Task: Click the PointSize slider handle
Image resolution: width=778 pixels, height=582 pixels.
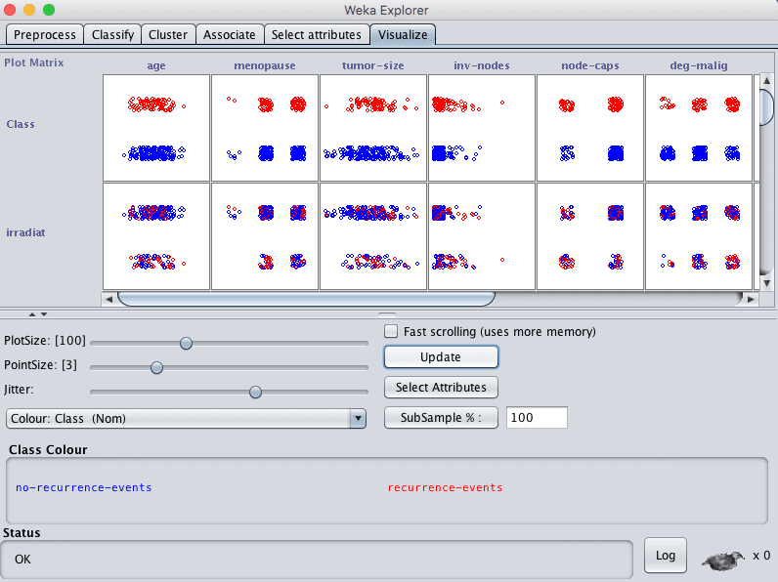Action: (x=156, y=367)
